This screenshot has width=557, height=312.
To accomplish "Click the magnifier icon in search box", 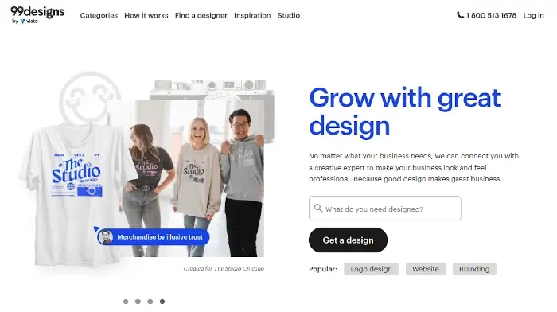I will point(318,209).
